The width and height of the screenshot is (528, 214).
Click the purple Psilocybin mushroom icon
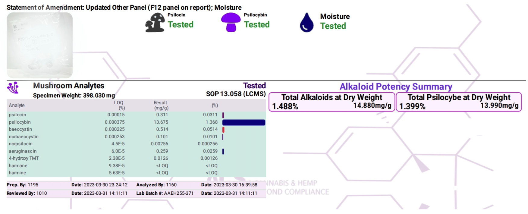coord(231,22)
